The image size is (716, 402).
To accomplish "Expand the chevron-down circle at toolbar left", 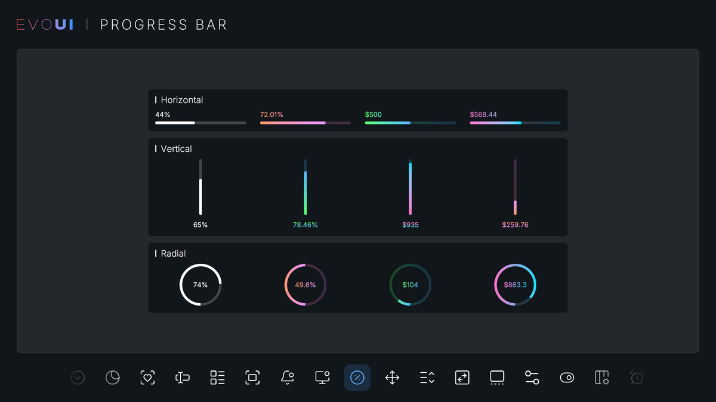I will pyautogui.click(x=78, y=378).
